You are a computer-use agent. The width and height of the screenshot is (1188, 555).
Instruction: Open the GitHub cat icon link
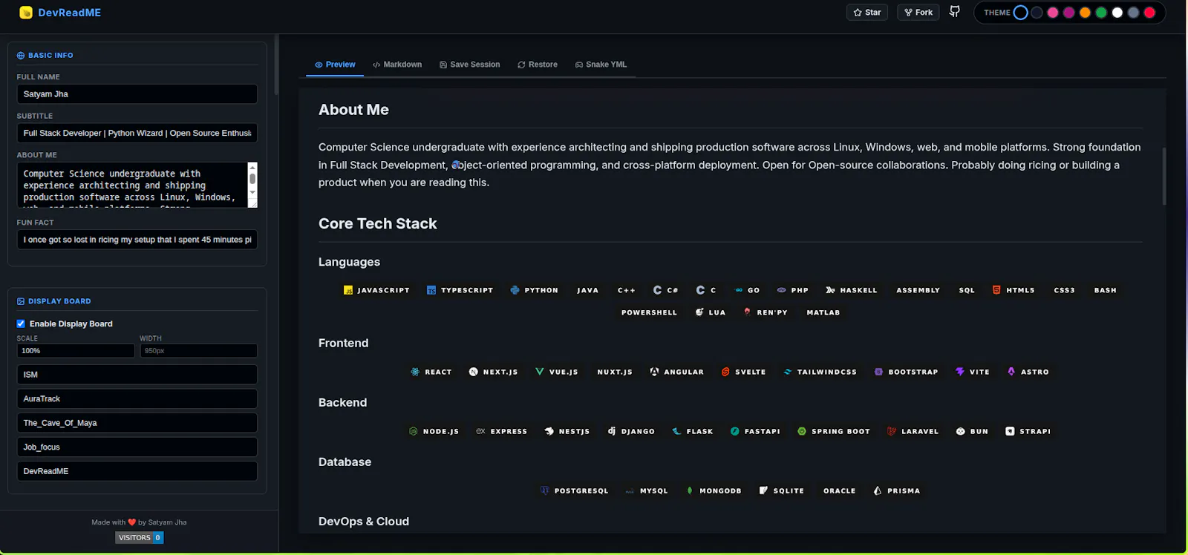click(955, 12)
